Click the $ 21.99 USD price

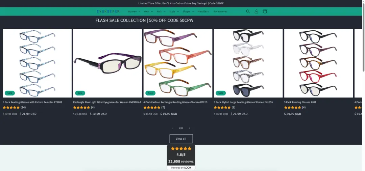pos(28,114)
